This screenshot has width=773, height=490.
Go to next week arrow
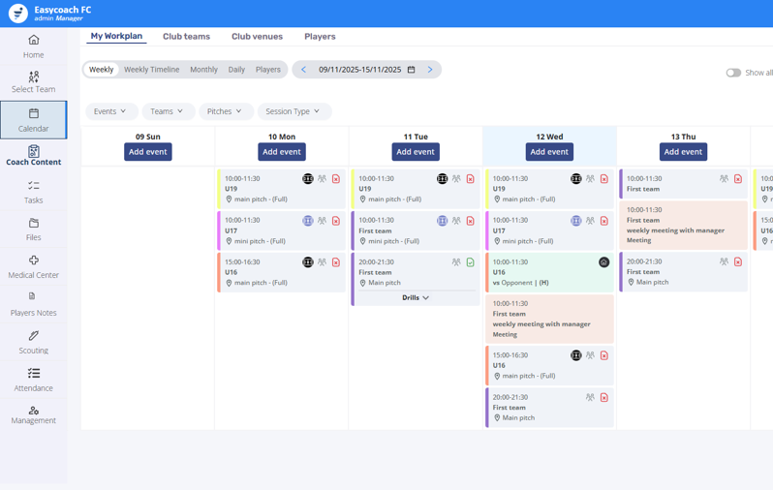430,70
